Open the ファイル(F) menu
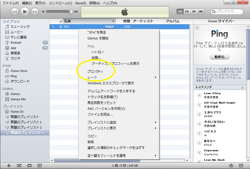The height and width of the screenshot is (169, 250). [x=11, y=3]
